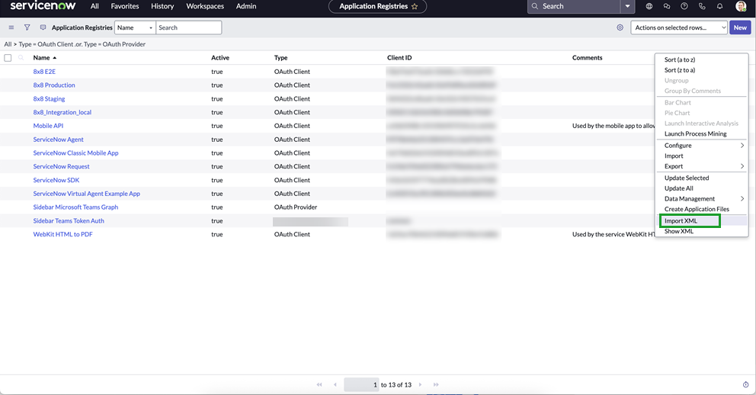Click the New button
The height and width of the screenshot is (395, 756).
tap(740, 27)
